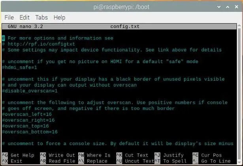Click the ^U Uncut Text shortcut
243x166 pixels.
coord(135,161)
